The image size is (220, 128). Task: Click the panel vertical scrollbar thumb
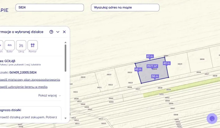65,58
